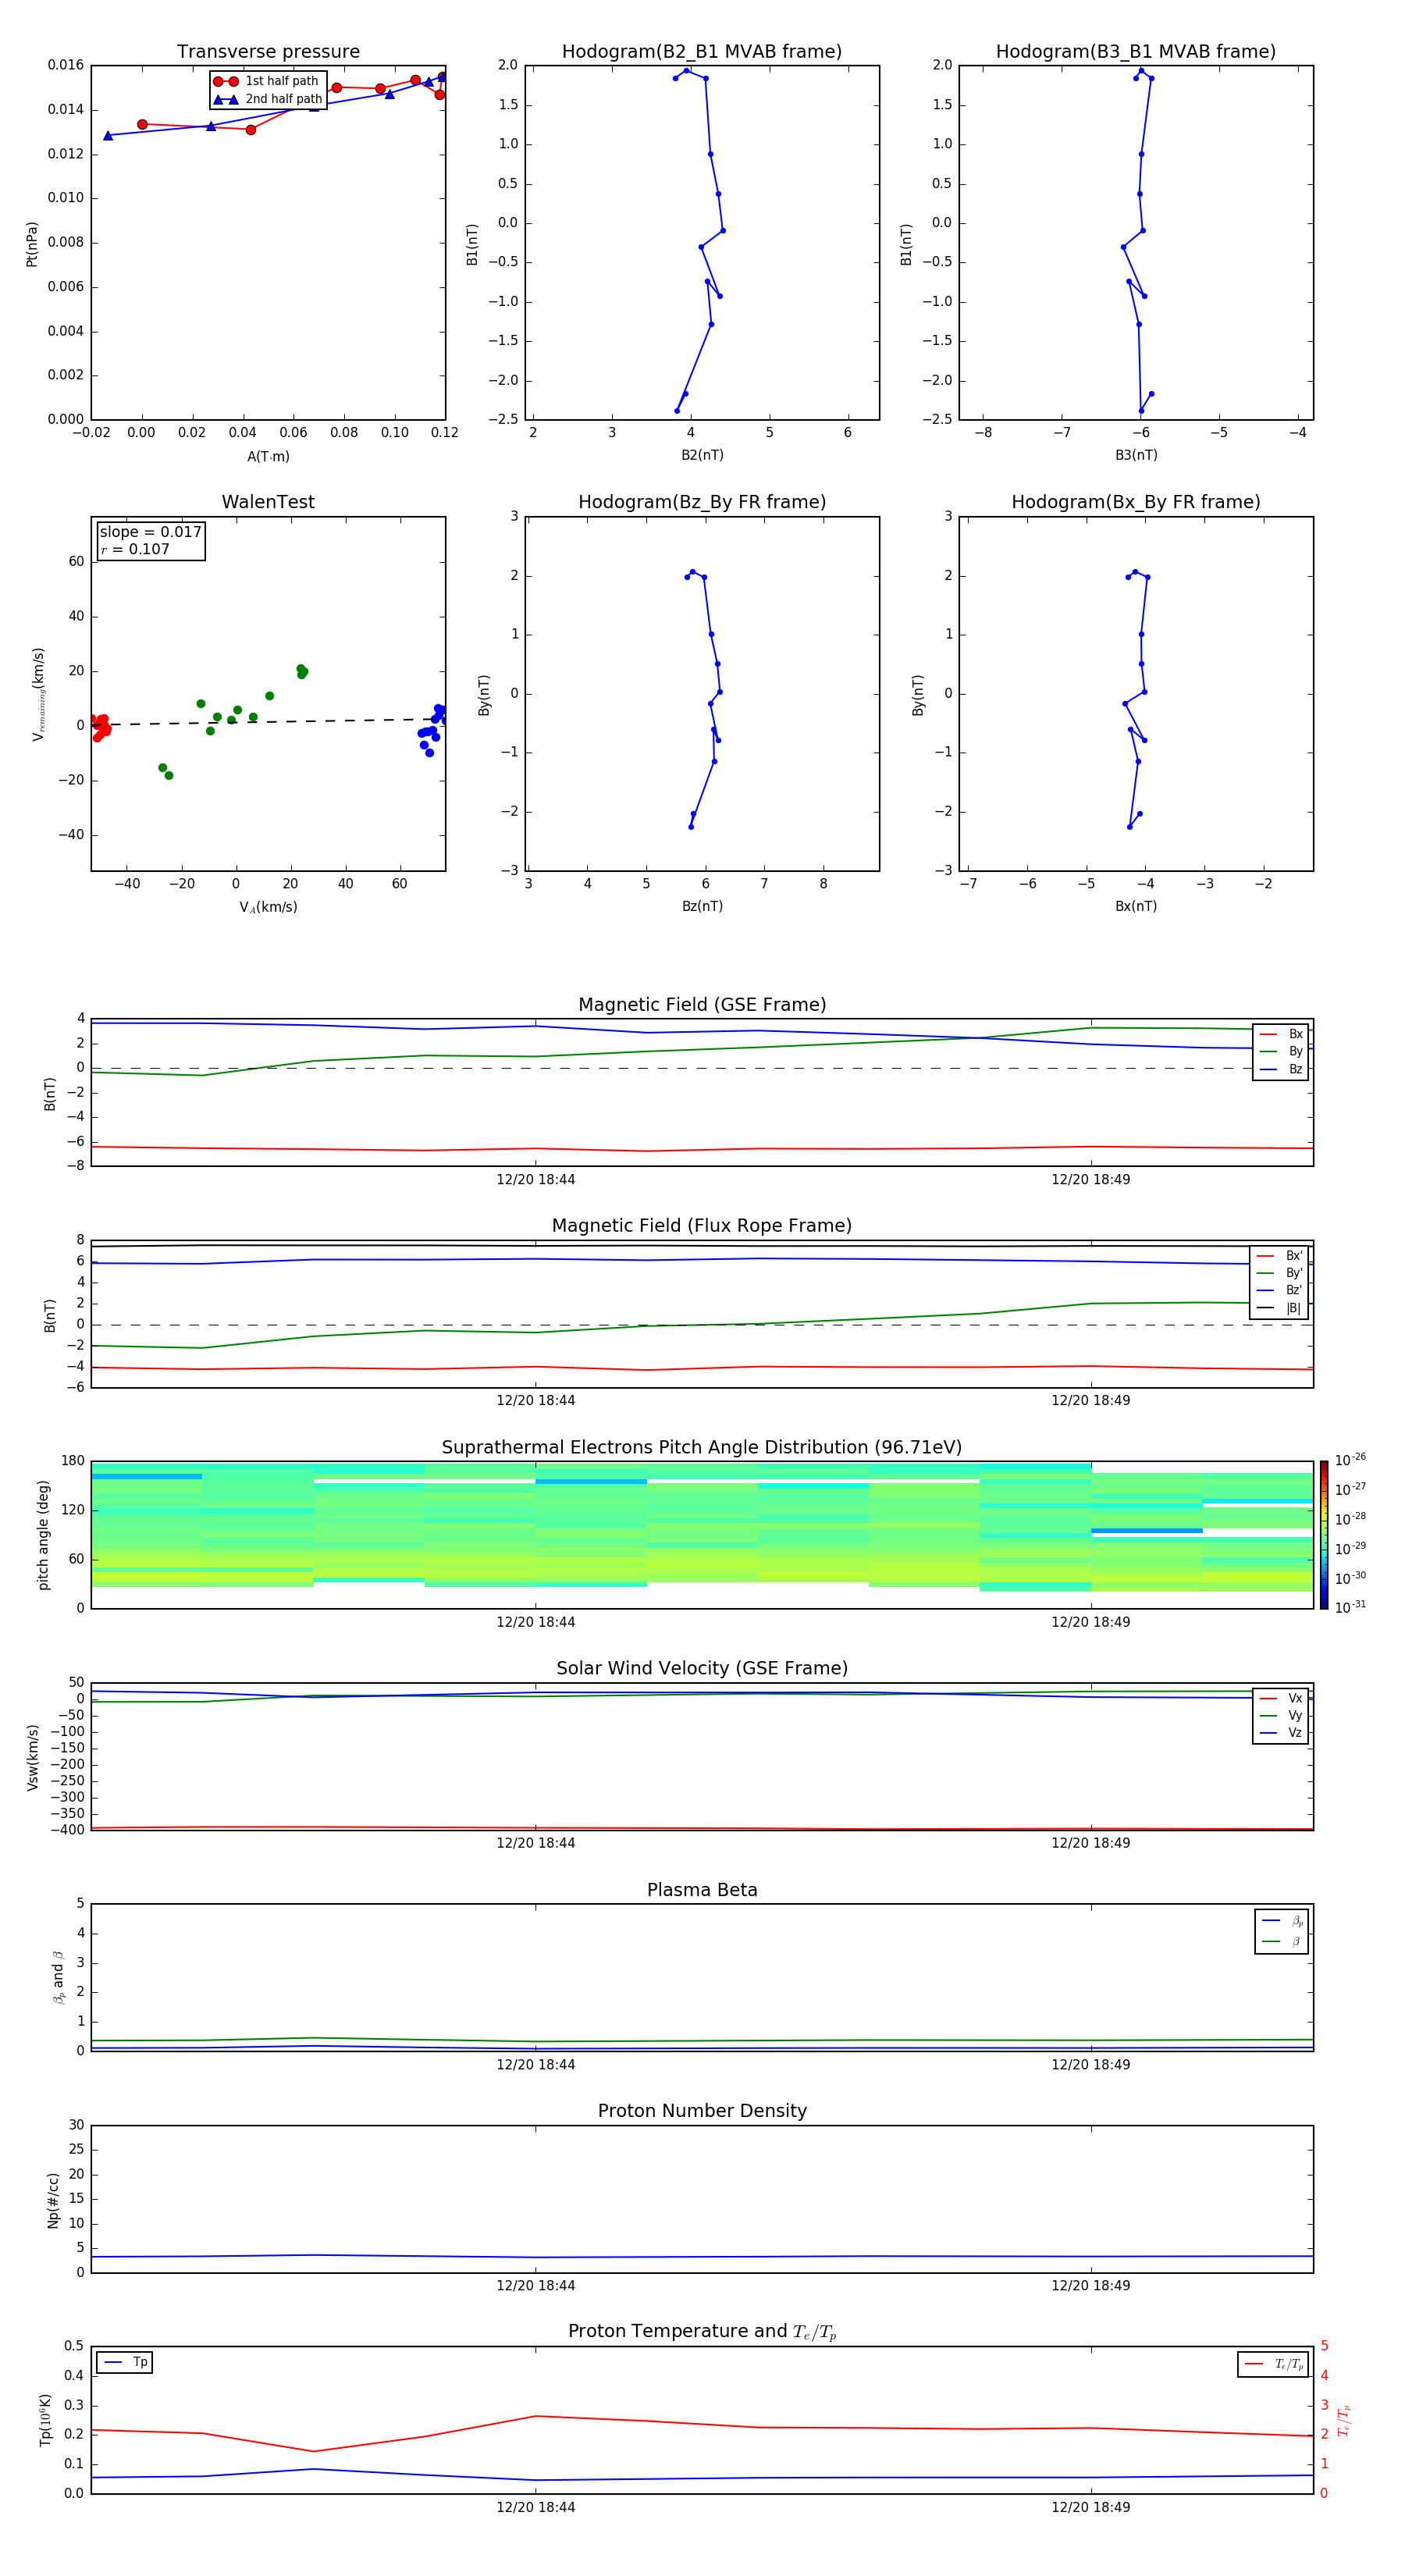
Task: Click the '10^-26' colorbar tick label
Action: tap(1350, 1460)
